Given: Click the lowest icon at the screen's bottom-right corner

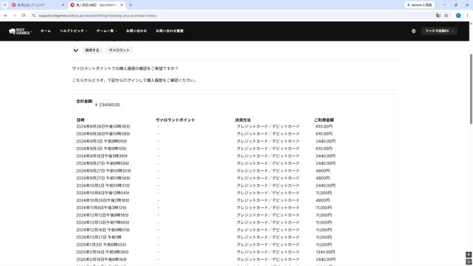Looking at the screenshot, I should pyautogui.click(x=468, y=262).
